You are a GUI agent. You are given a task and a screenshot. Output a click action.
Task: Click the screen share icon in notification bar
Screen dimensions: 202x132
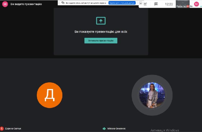click(63, 3)
